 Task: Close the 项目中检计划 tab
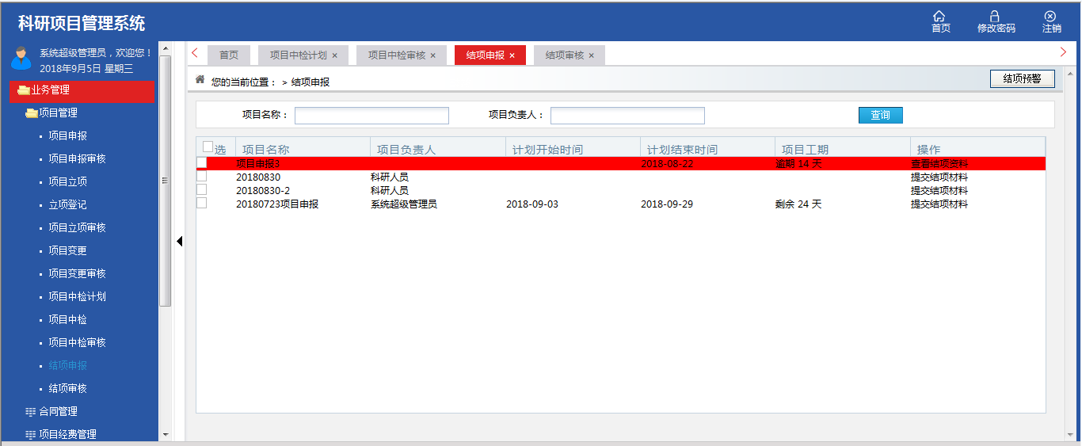tap(334, 55)
